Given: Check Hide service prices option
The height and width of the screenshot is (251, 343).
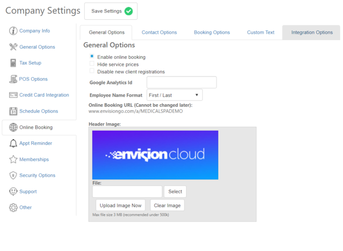Looking at the screenshot, I should click(92, 64).
